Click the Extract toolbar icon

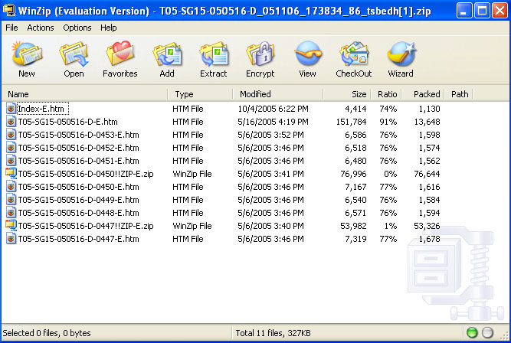pyautogui.click(x=214, y=54)
